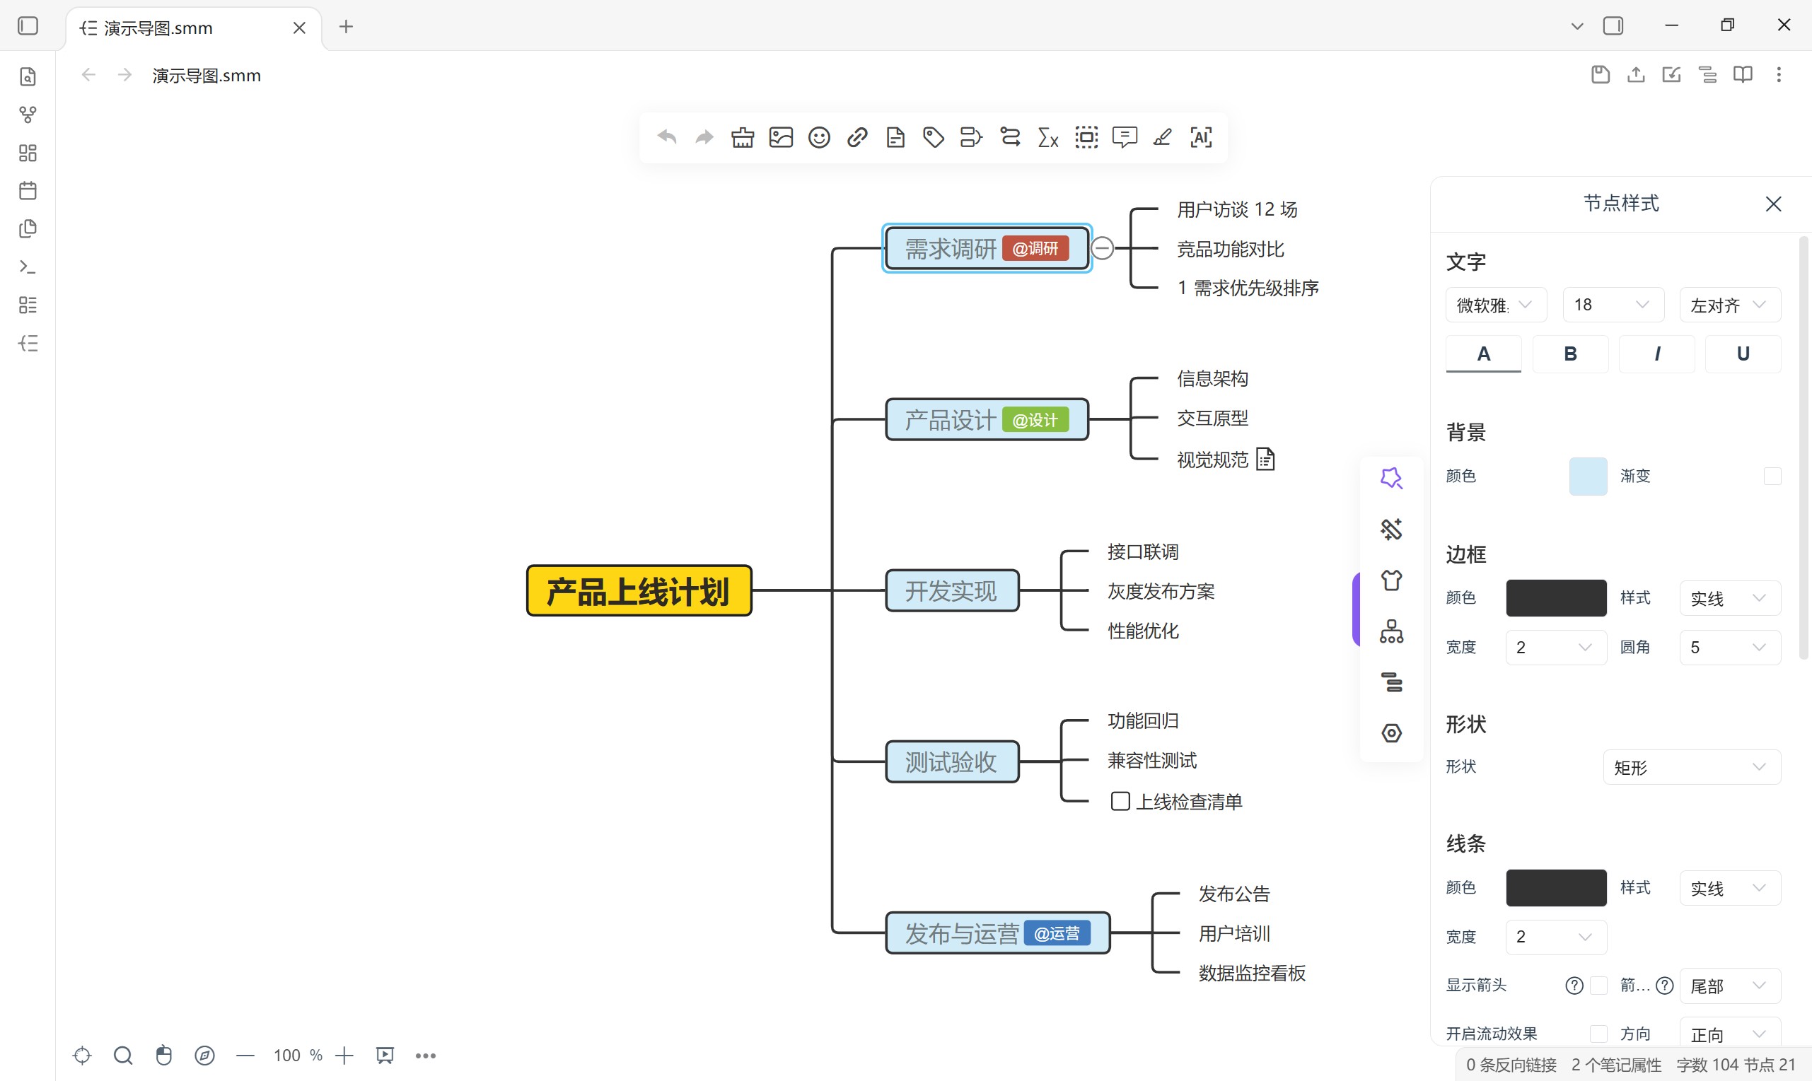The image size is (1812, 1081).
Task: Toggle the left sidebar panel button
Action: click(28, 26)
